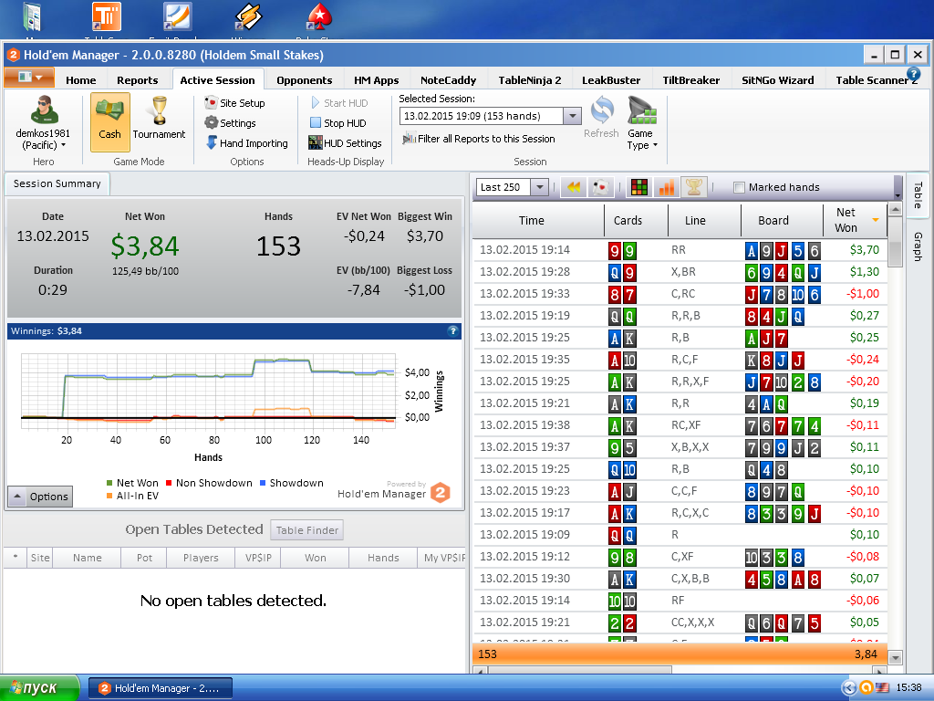
Task: Open the TiltBreaker tab
Action: pyautogui.click(x=691, y=80)
